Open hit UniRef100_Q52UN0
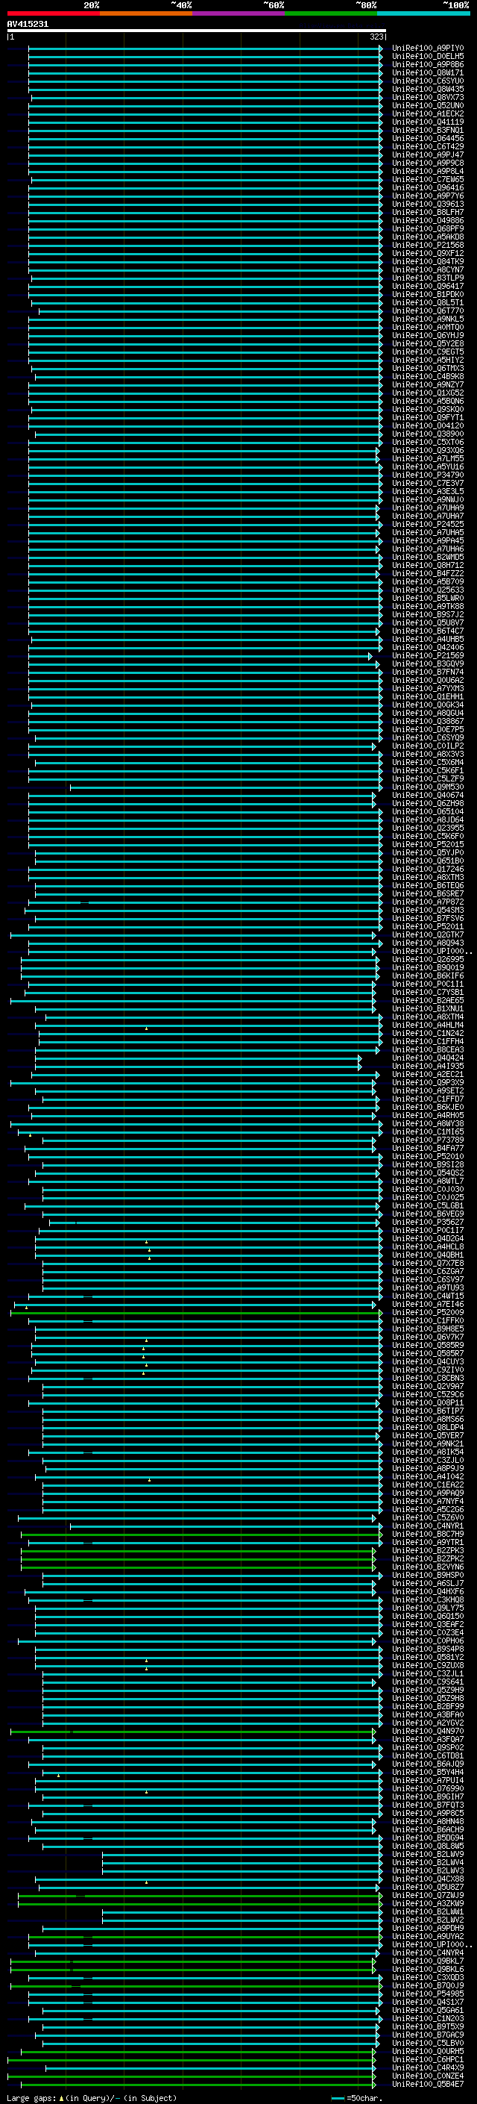Screen dimensions: 477x2104 coord(428,105)
